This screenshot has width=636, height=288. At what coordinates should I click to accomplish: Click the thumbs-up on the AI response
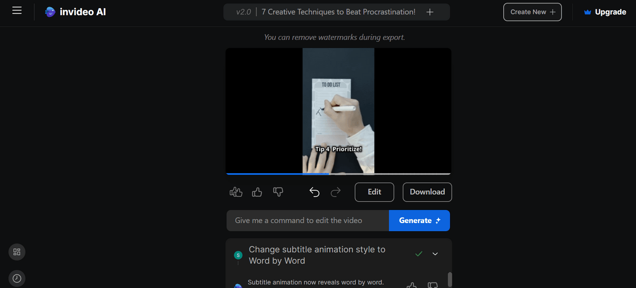click(x=411, y=285)
